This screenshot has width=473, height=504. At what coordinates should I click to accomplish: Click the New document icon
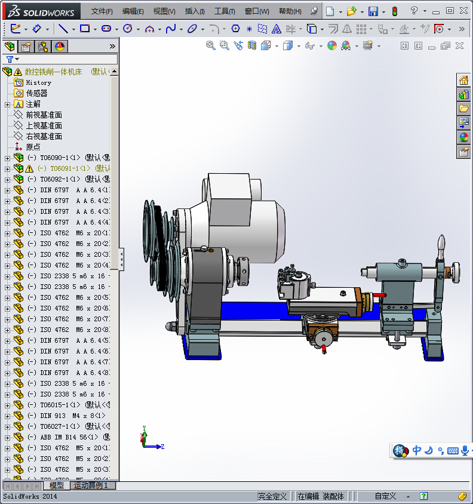click(330, 11)
